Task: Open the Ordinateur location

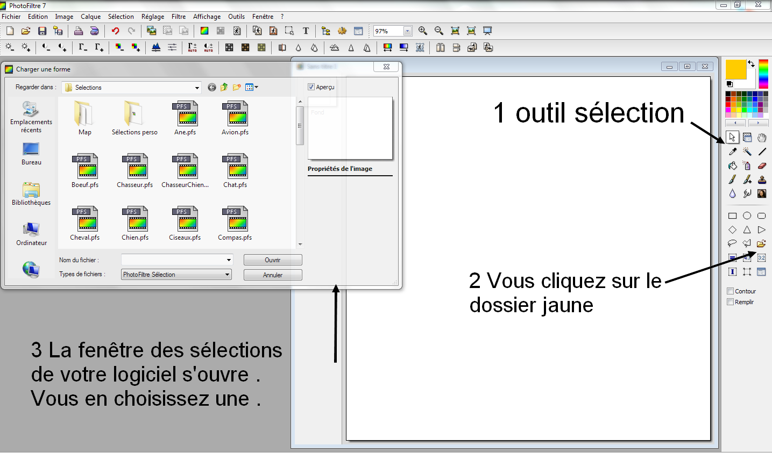Action: (31, 234)
